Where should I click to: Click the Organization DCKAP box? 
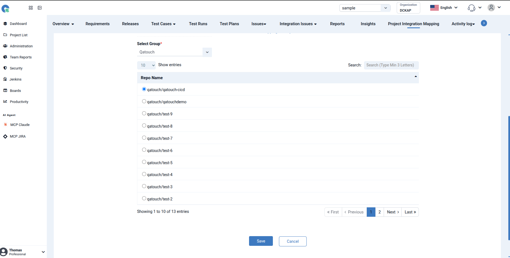pos(408,8)
